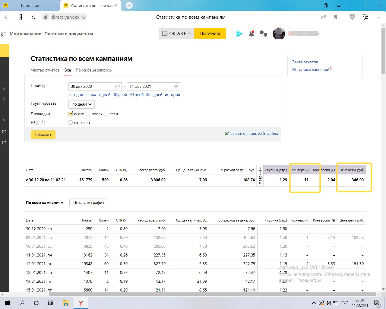Open the notifications bell icon
Screen dimensions: 386x309
(252, 33)
